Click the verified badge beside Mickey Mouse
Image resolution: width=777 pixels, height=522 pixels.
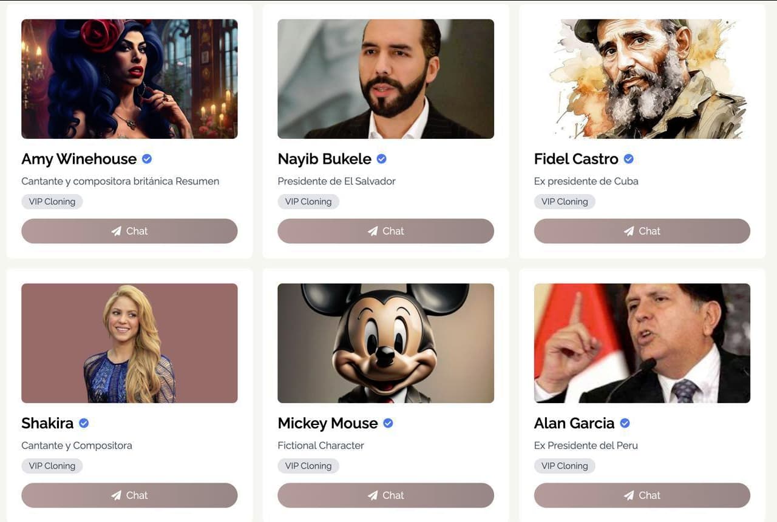(x=388, y=423)
